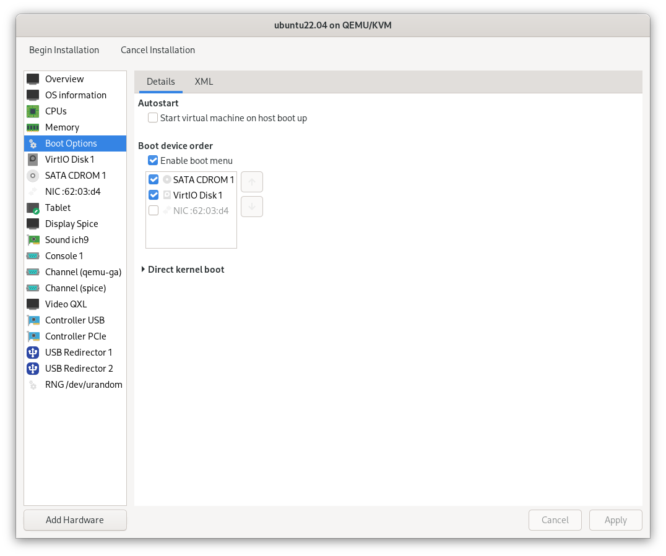Open the CPUs settings entry
Image resolution: width=666 pixels, height=556 pixels.
click(75, 111)
